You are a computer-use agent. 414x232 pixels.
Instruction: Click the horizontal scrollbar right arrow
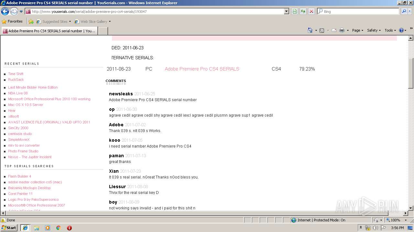pyautogui.click(x=405, y=213)
